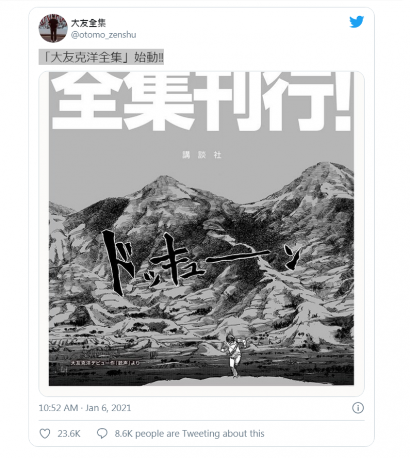Open the 大友全集 profile avatar
410x458 pixels.
point(53,28)
